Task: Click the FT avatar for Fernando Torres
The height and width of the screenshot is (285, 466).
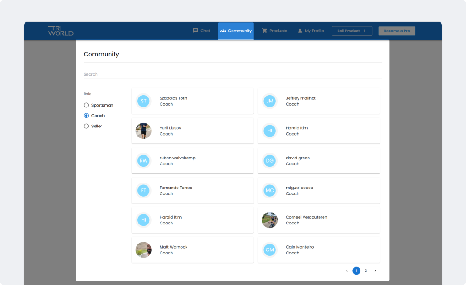Action: click(143, 190)
